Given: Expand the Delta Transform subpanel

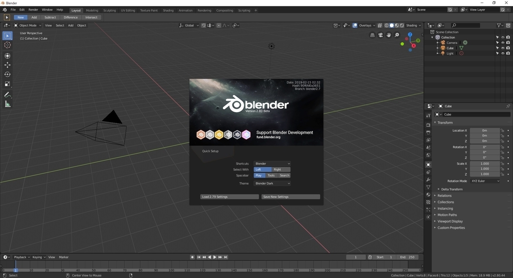Looking at the screenshot, I should (x=451, y=189).
